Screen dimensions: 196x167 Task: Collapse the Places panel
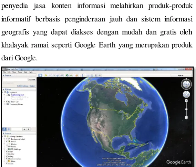3,89
